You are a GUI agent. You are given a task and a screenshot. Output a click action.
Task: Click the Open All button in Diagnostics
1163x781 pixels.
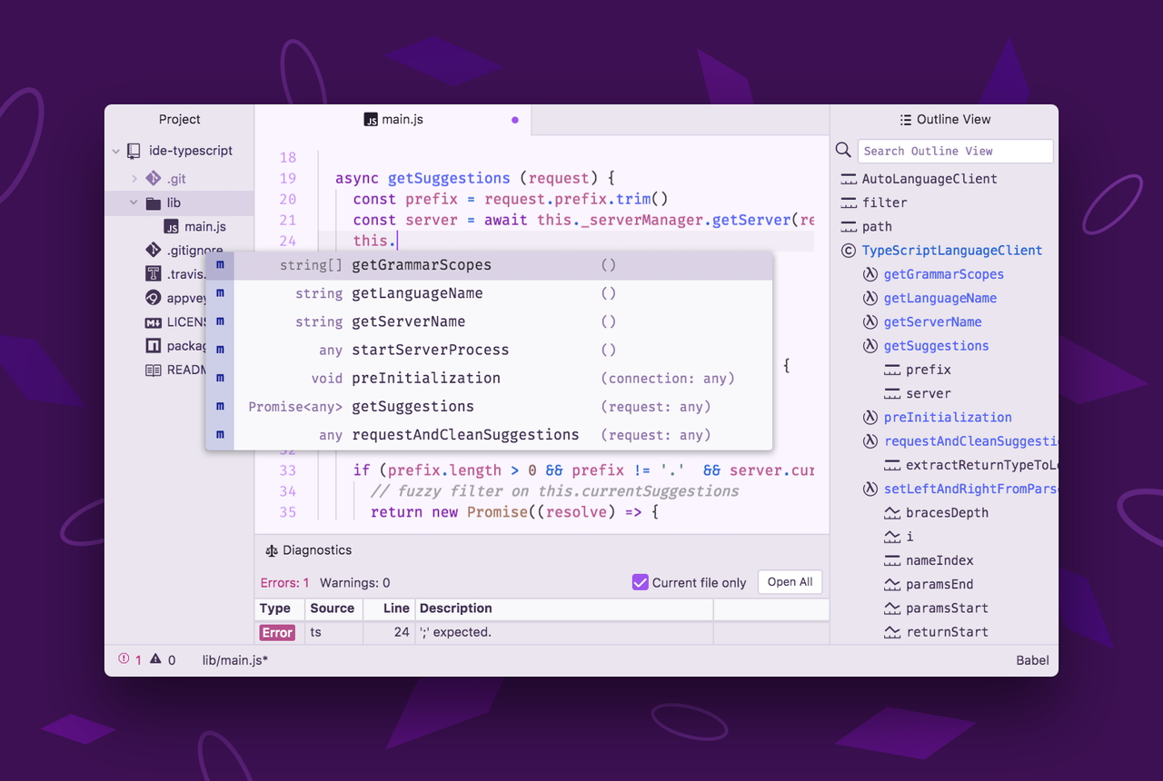pos(789,582)
